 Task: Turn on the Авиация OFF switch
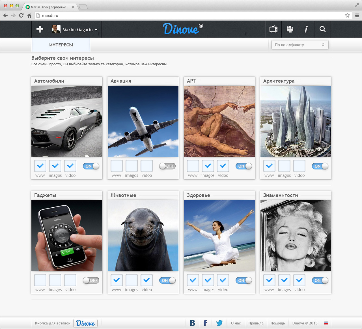point(167,166)
